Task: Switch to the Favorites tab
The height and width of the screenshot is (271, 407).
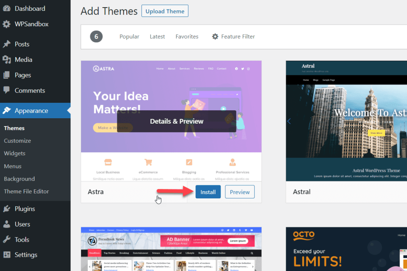Action: [187, 37]
